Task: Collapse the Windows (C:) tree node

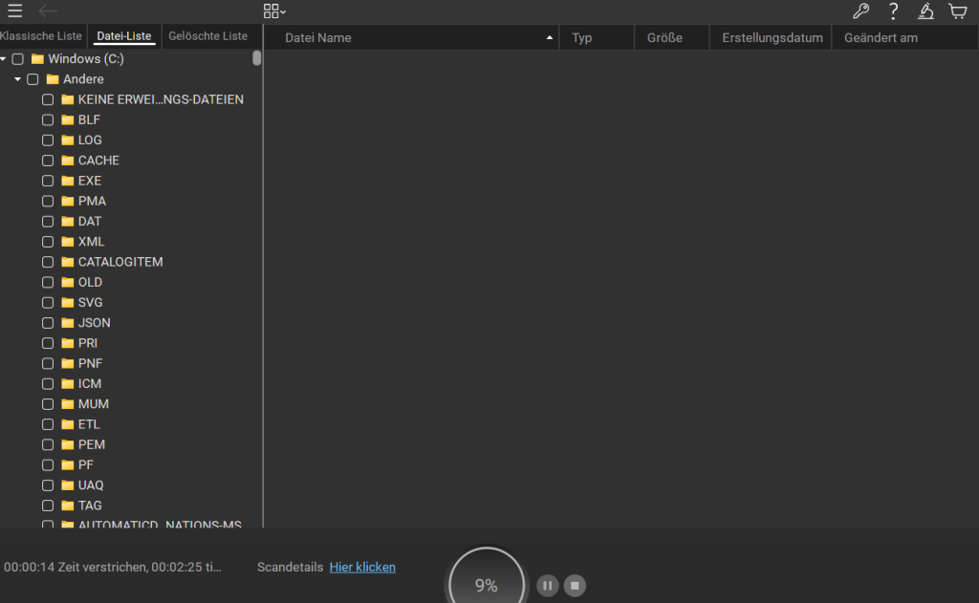Action: pyautogui.click(x=4, y=59)
